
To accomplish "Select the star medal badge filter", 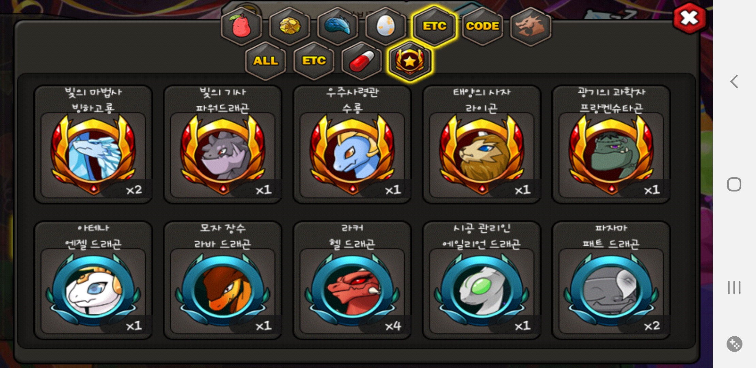I will tap(410, 61).
